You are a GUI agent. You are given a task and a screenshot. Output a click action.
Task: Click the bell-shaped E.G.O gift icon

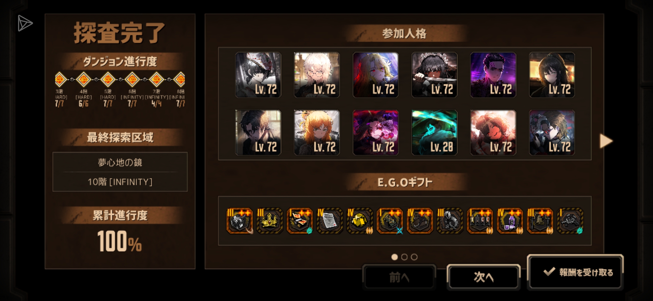click(x=540, y=221)
